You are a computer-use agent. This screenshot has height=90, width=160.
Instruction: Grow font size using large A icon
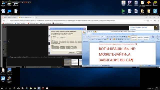[107, 37]
